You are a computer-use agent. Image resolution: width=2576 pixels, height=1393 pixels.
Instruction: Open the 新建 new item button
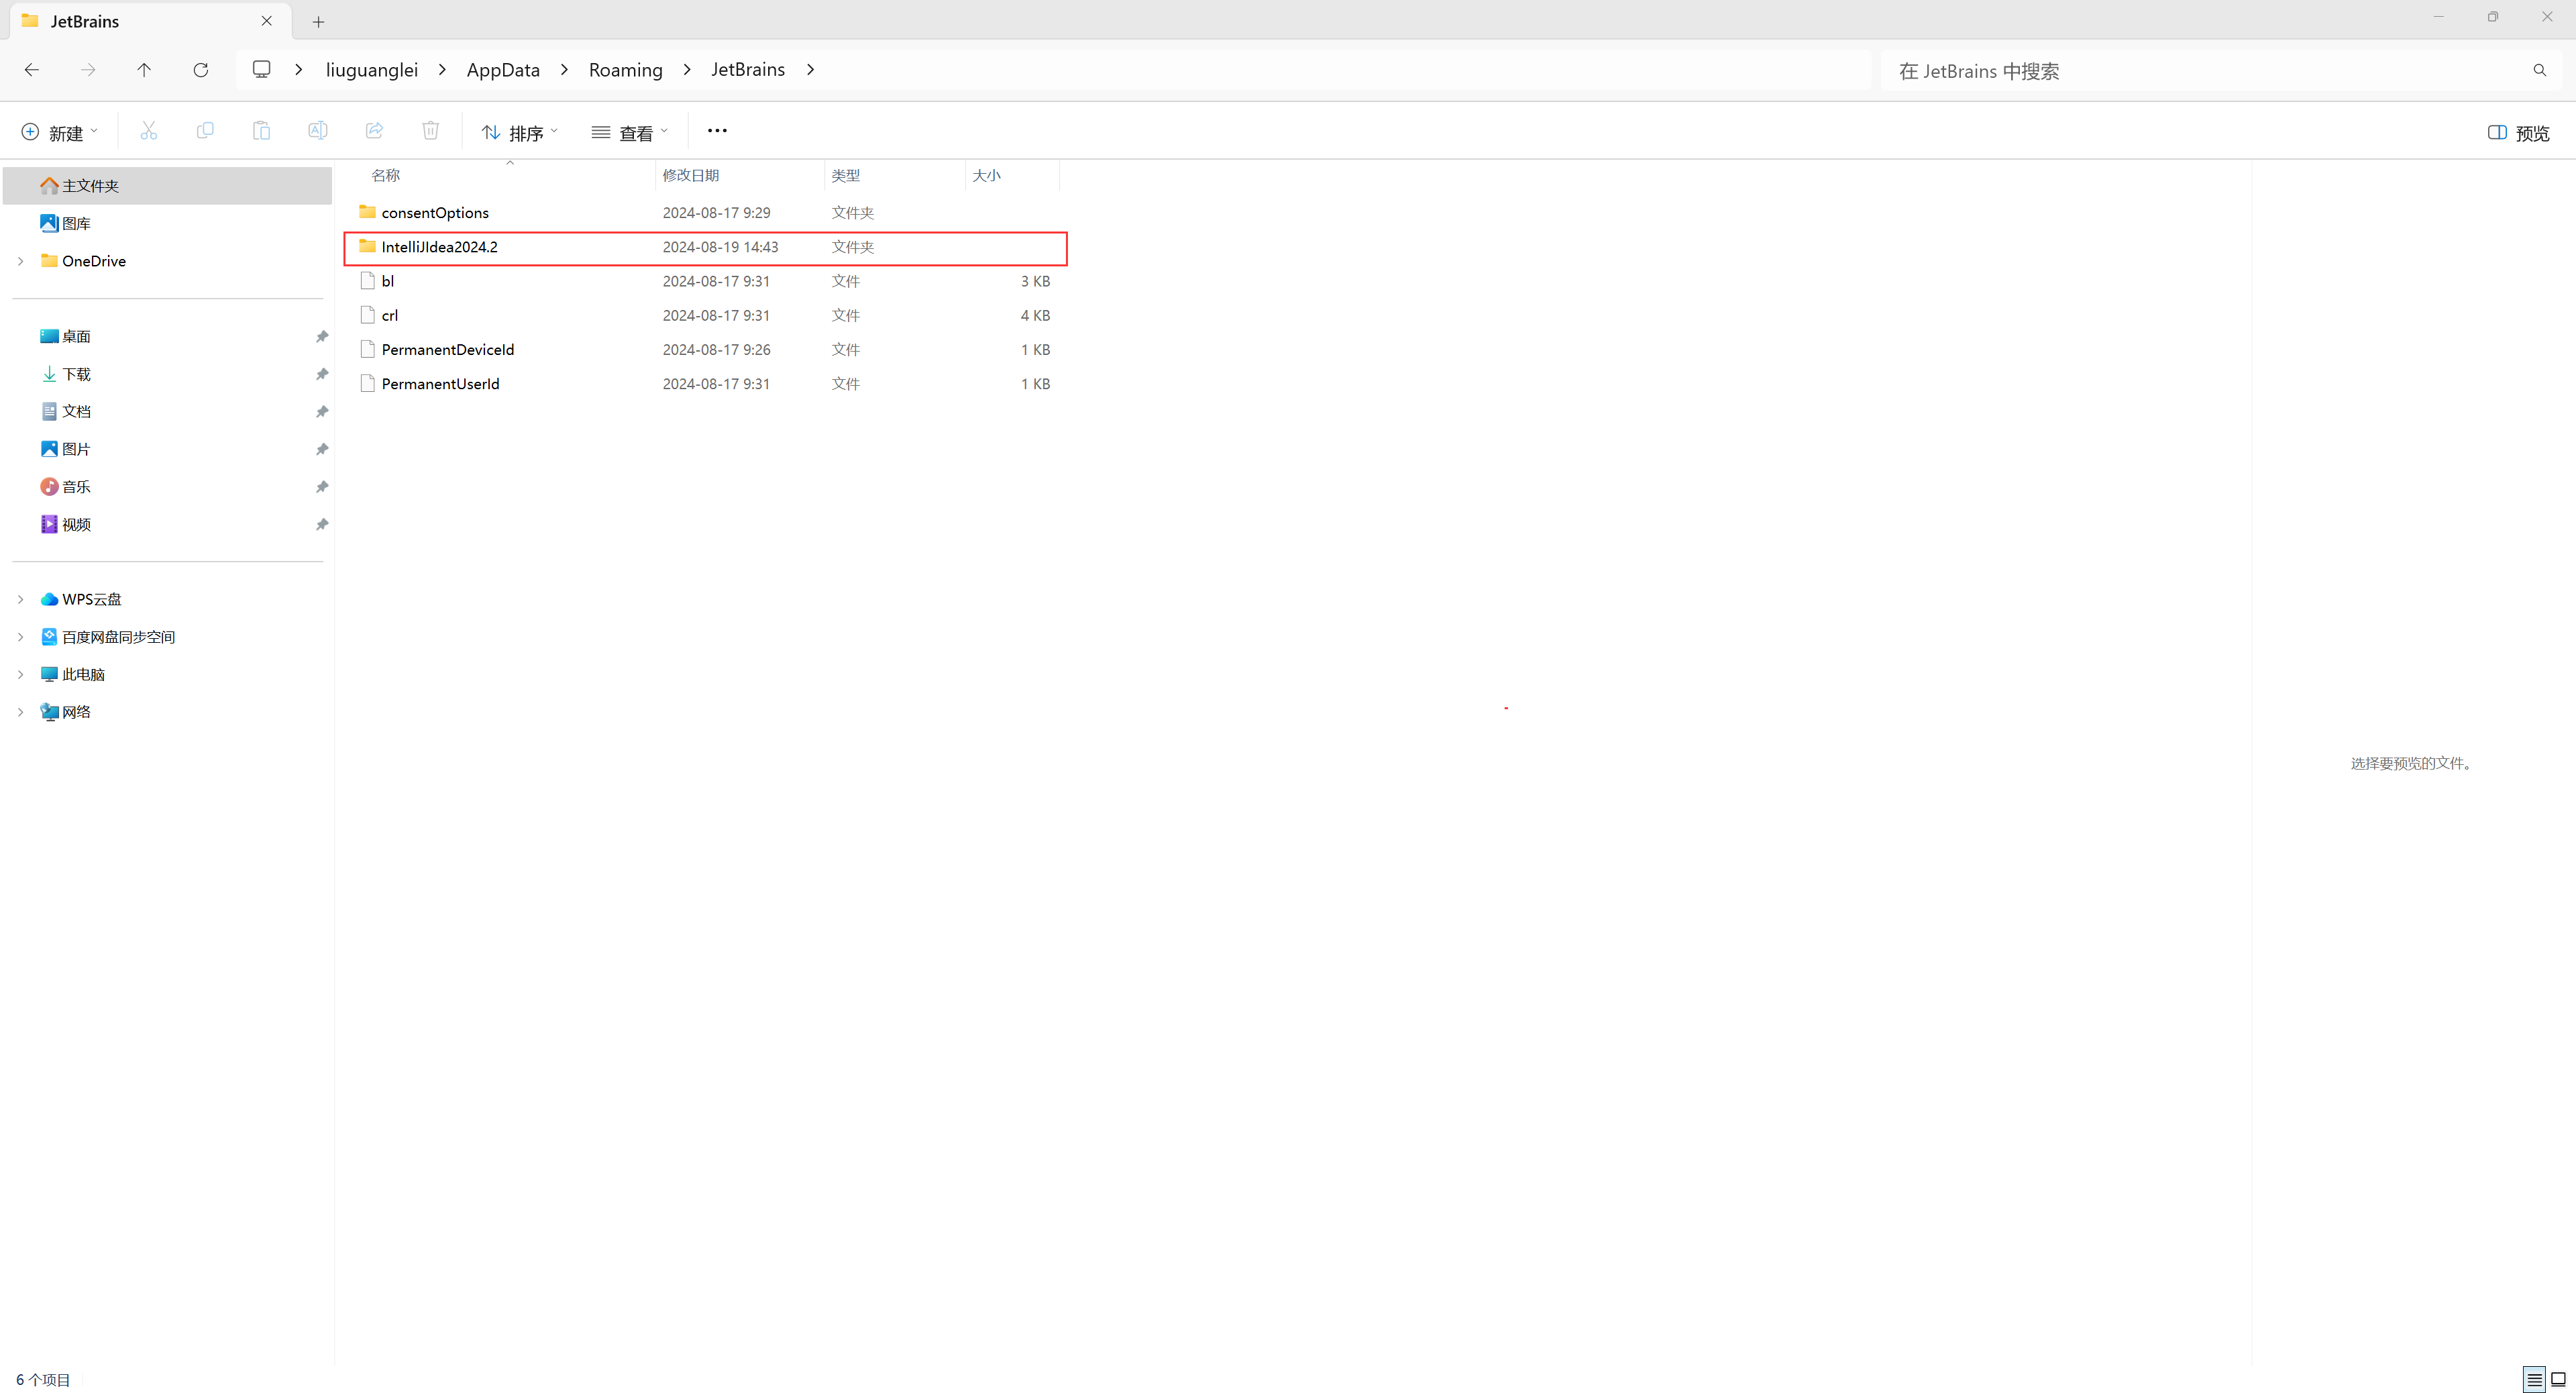[x=59, y=133]
